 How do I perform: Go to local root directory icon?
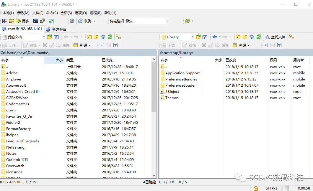[96, 37]
